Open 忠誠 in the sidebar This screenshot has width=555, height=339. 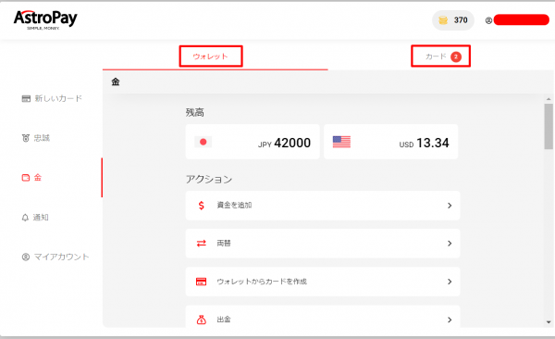tap(36, 138)
